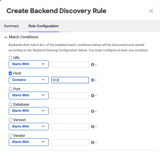Open the Vendor 'Starts With' dropdown
Image resolution: width=160 pixels, height=152 pixels.
pos(29,142)
